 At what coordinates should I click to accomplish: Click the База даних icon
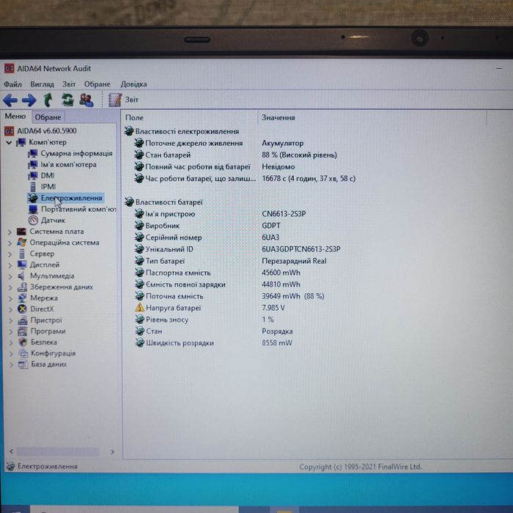(x=23, y=364)
